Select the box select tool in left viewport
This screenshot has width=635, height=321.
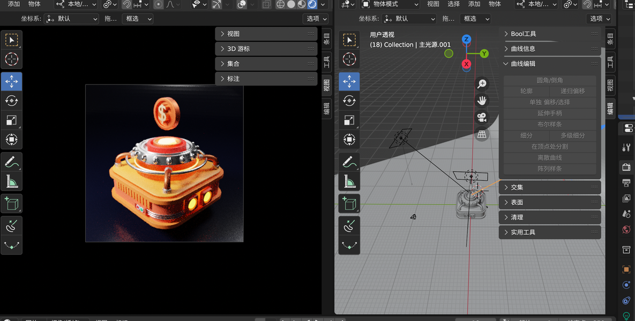[x=11, y=40]
